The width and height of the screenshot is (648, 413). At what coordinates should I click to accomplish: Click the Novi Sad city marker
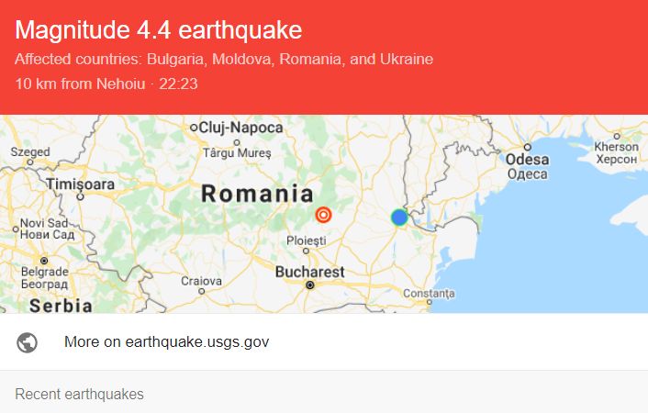click(x=16, y=229)
